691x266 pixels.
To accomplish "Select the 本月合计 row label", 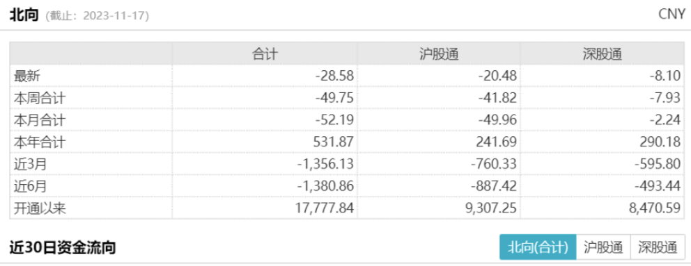I will click(x=40, y=120).
